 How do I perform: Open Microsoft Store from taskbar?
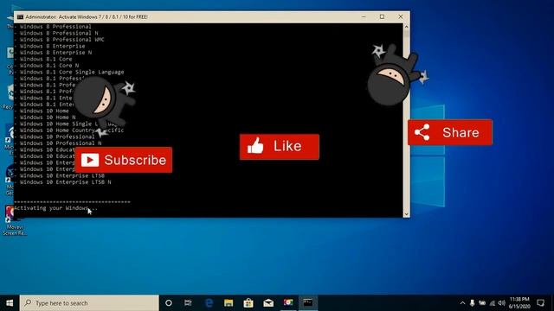click(x=248, y=303)
